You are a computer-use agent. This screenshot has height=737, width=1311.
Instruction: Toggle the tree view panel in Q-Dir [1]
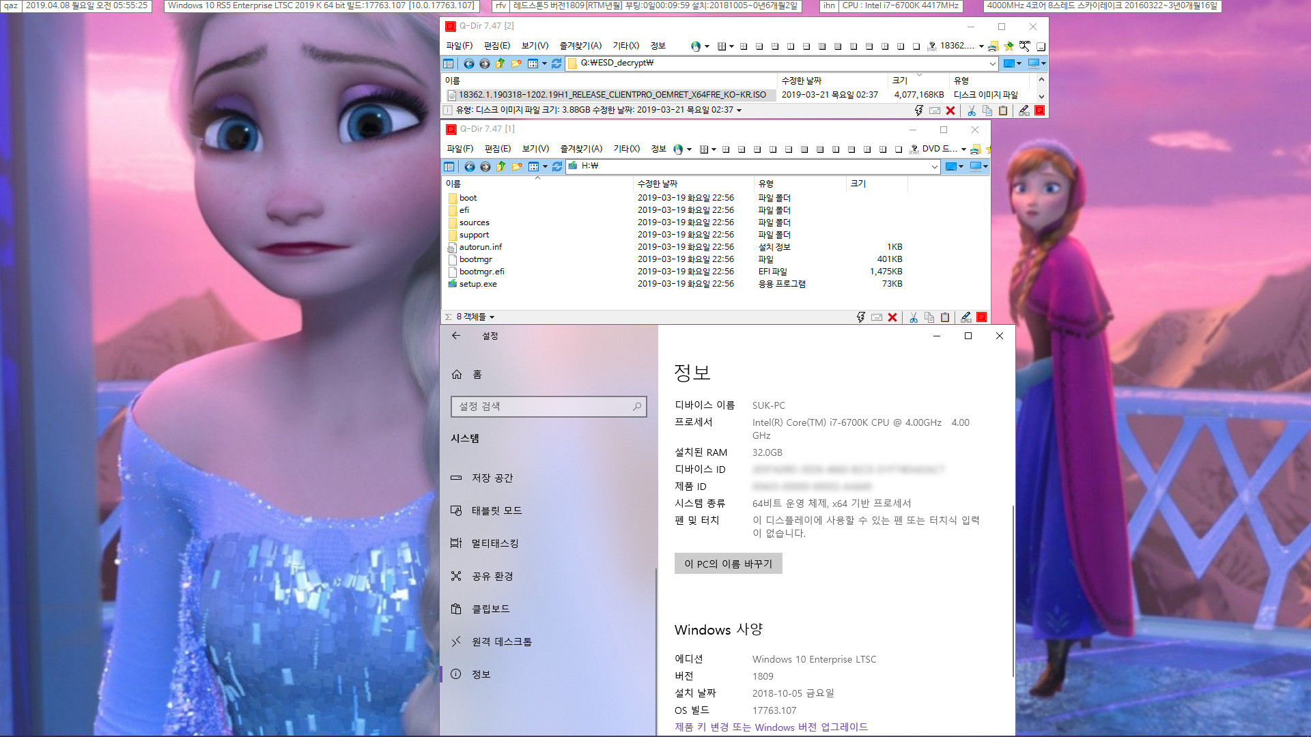tap(449, 167)
